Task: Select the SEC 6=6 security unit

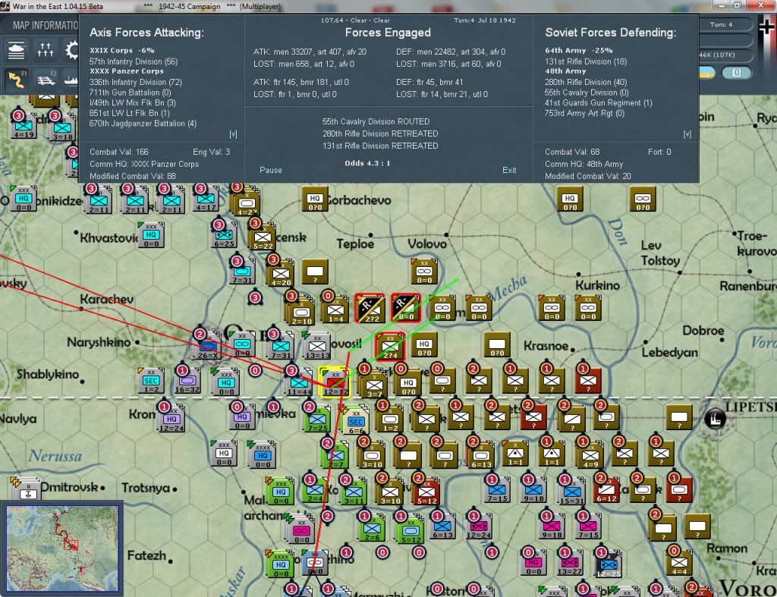Action: coord(355,420)
